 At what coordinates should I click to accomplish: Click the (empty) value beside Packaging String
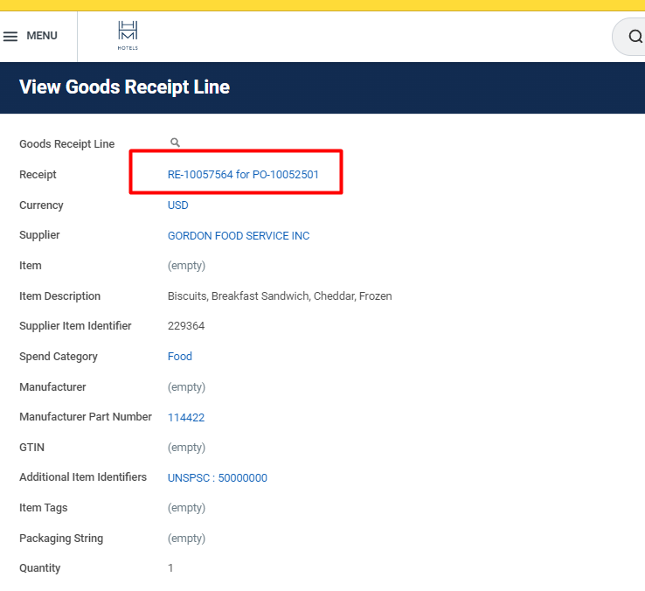(x=186, y=539)
